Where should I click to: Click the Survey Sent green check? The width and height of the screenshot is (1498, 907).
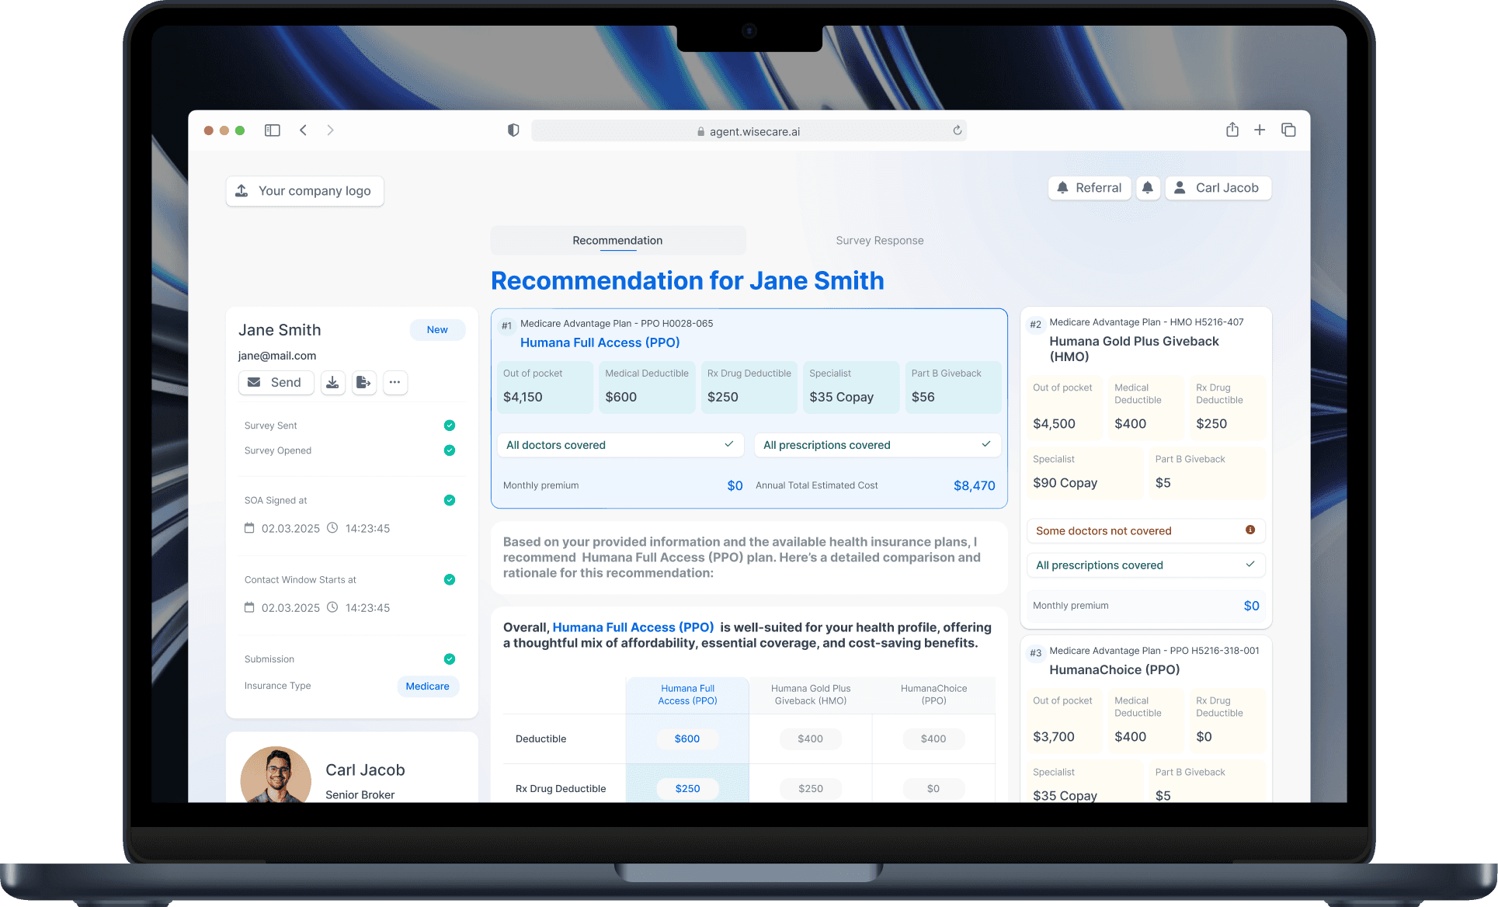point(449,426)
